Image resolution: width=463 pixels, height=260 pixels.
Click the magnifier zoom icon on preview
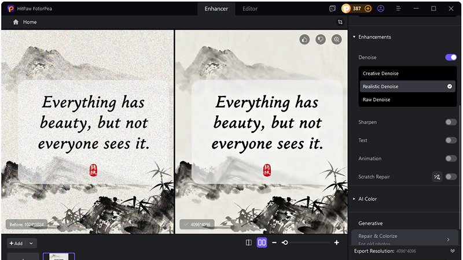336,39
